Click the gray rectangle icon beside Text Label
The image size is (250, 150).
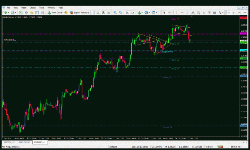coord(215,12)
